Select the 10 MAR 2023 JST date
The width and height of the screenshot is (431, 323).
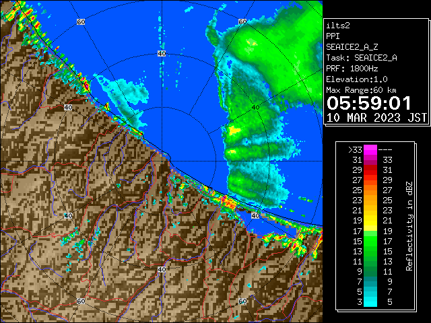point(376,118)
